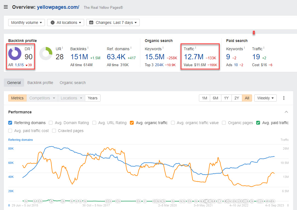This screenshot has width=297, height=210.
Task: Enable Avg. organic traffic value checkbox
Action: [173, 123]
